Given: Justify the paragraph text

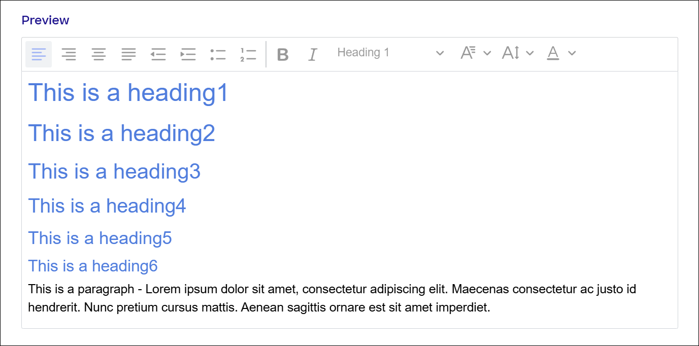Looking at the screenshot, I should pos(128,53).
